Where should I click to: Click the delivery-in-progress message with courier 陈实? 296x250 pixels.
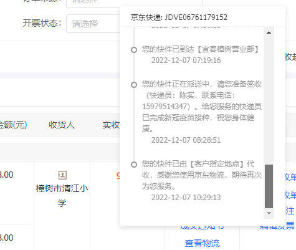202,107
